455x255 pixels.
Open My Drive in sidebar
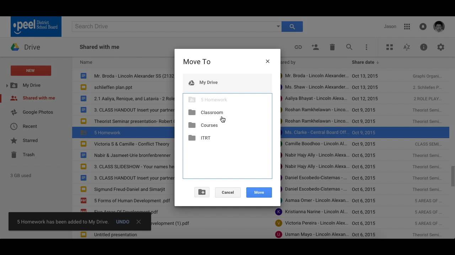pyautogui.click(x=32, y=85)
